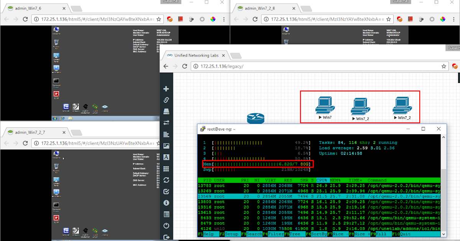Bookmark page with star in admin_Win7_6 window

pyautogui.click(x=158, y=19)
